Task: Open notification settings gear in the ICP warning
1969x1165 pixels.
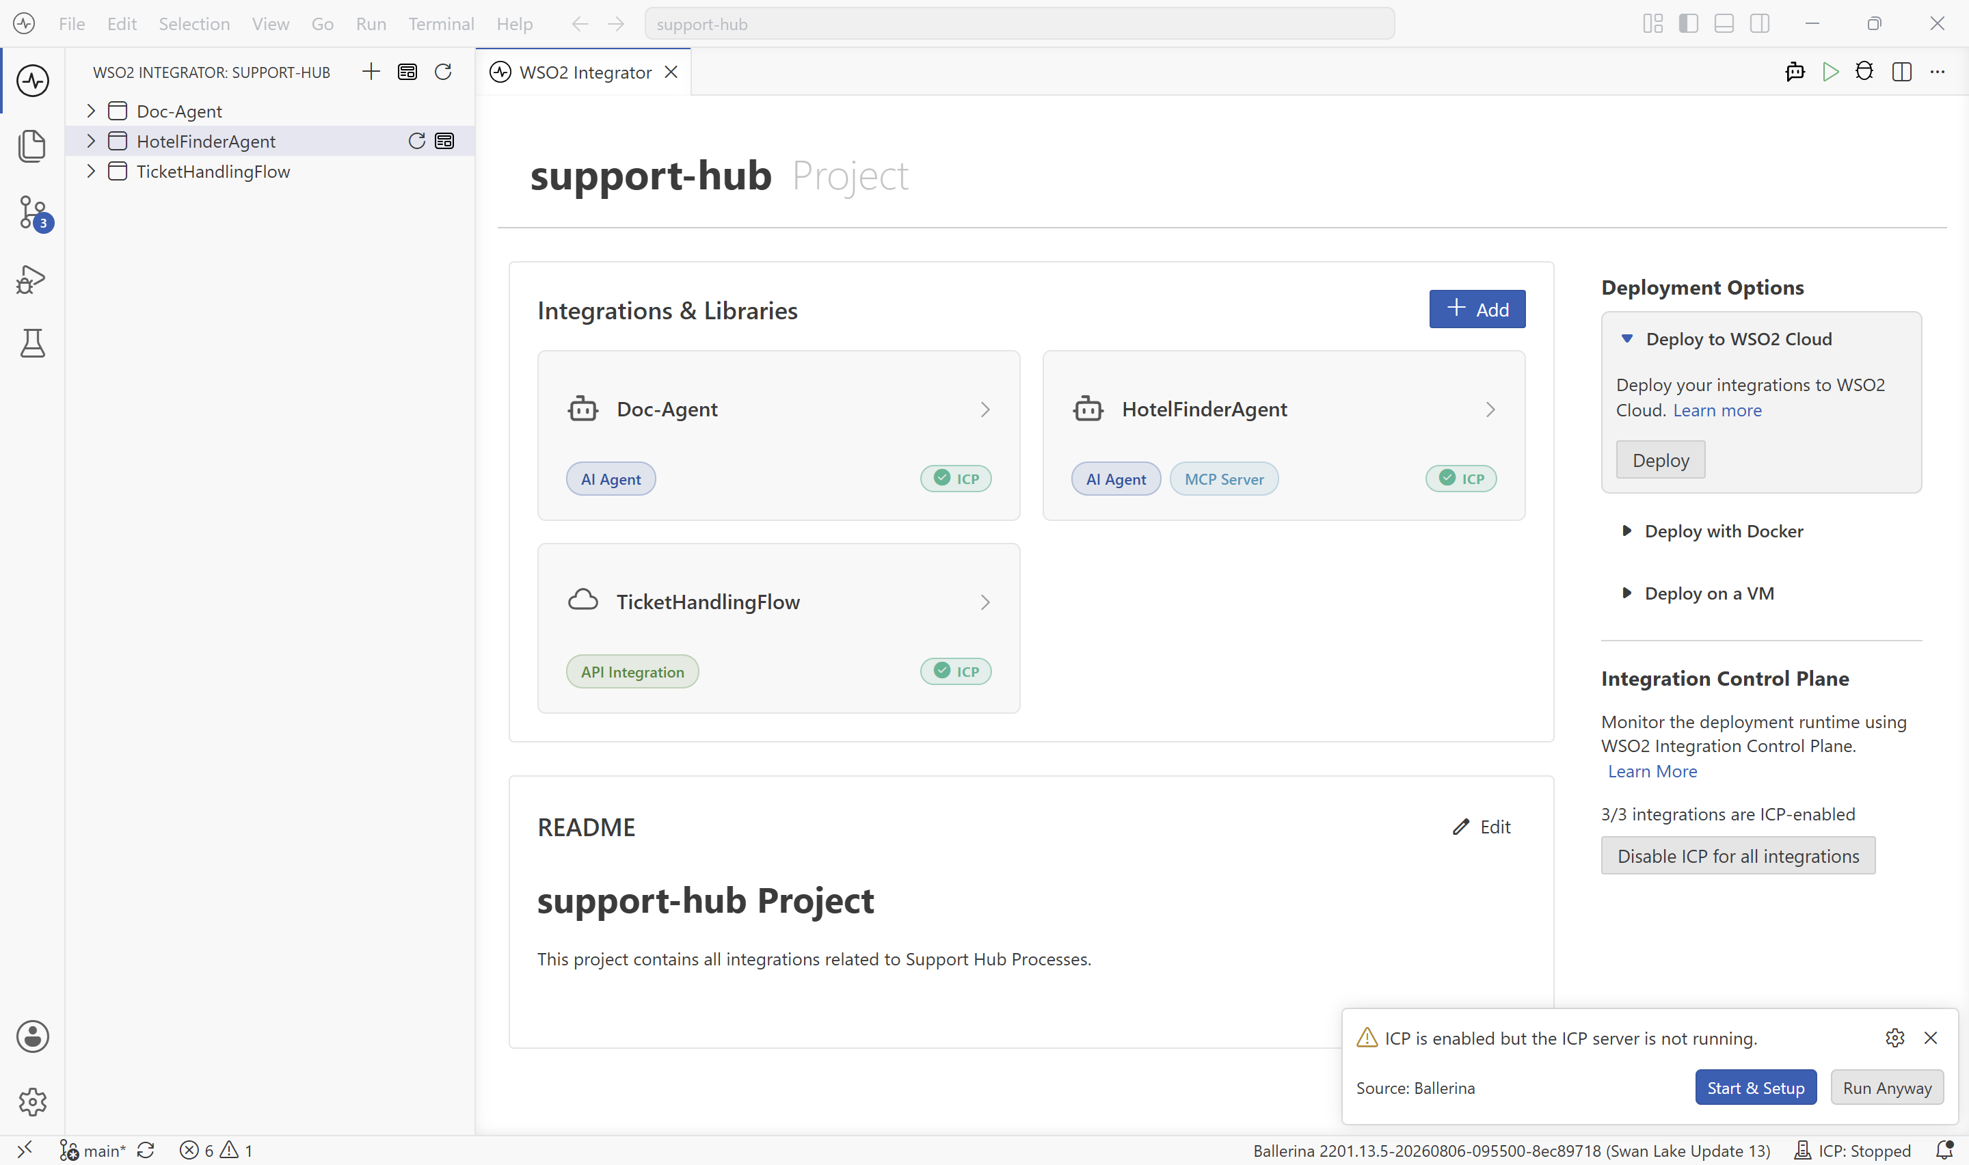Action: (1894, 1038)
